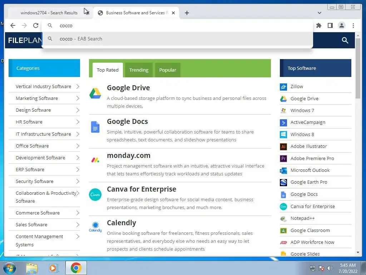Open Windows Media Player from the taskbar
Screen dimensions: 366x275
pos(53,268)
